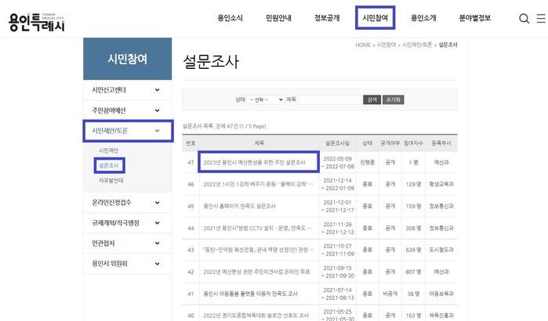Image resolution: width=548 pixels, height=321 pixels.
Task: Click the 진행중 status in row 47
Action: (368, 163)
